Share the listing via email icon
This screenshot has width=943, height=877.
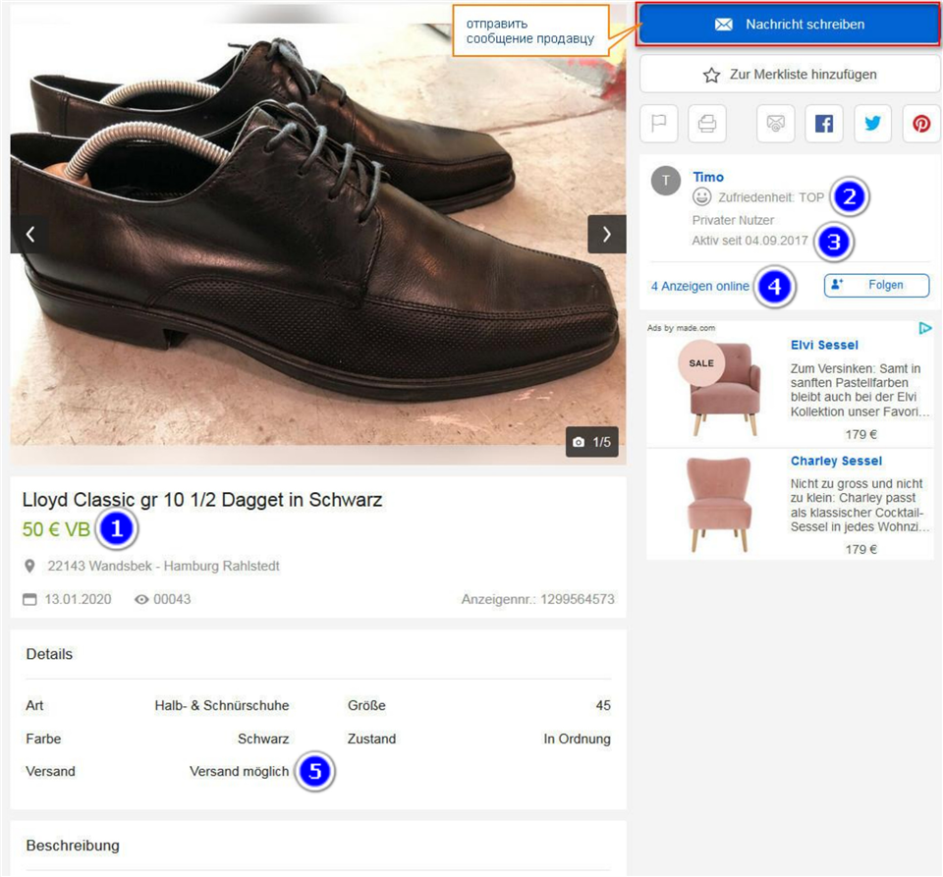[x=776, y=124]
